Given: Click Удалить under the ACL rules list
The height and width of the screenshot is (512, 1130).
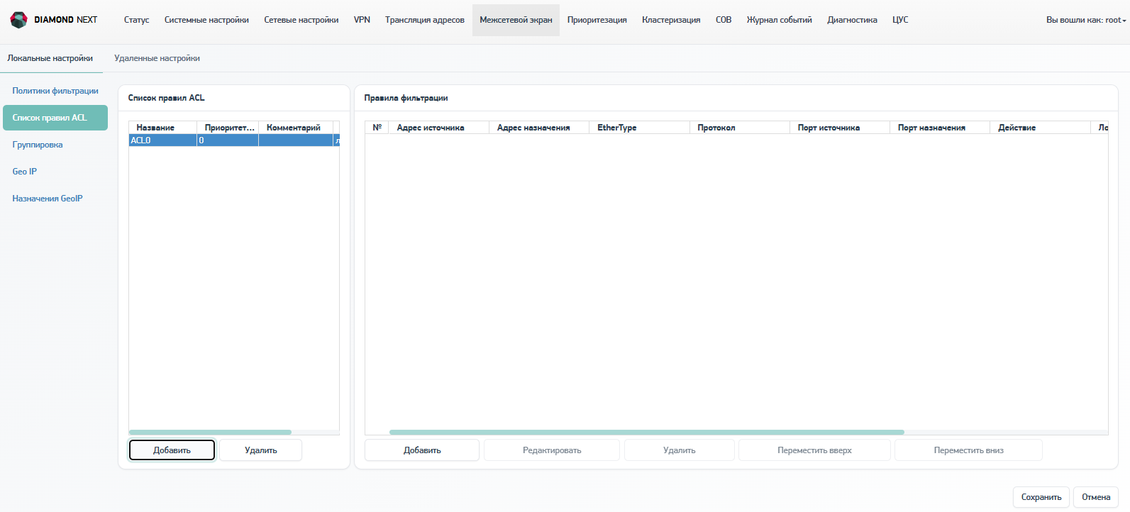Looking at the screenshot, I should 260,450.
